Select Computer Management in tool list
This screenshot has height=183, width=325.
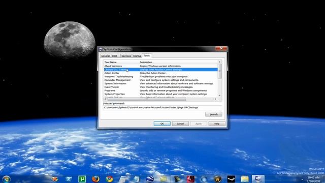[x=160, y=80]
